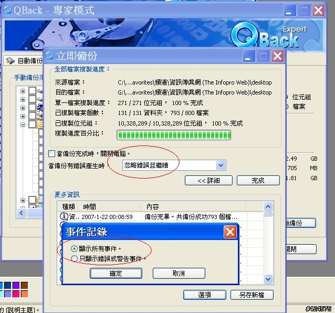This screenshot has width=335, height=313.
Task: Click the 2007-1-22 00:08:59 log timestamp
Action: (107, 217)
